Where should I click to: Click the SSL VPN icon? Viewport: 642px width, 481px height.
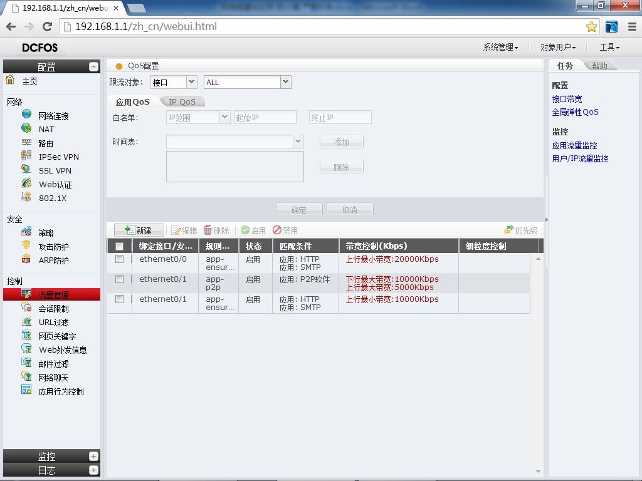(x=26, y=169)
